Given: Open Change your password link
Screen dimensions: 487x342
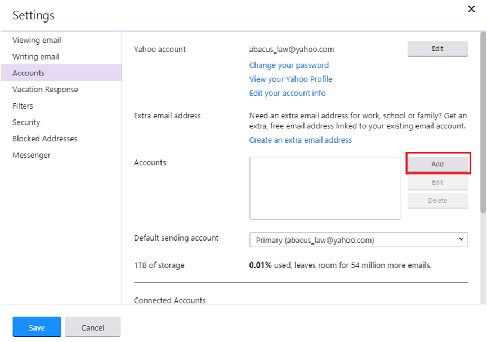Looking at the screenshot, I should coord(289,65).
